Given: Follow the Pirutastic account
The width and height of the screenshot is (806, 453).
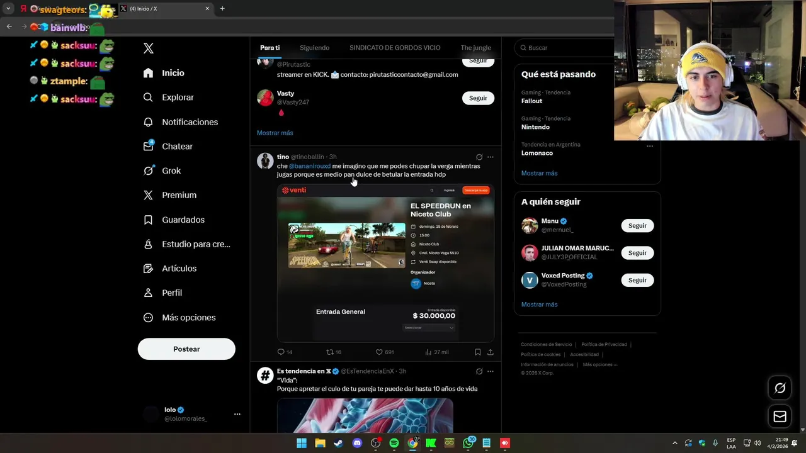Looking at the screenshot, I should [478, 61].
